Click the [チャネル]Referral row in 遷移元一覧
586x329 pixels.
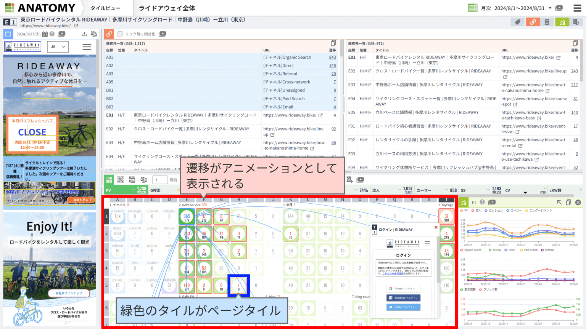pyautogui.click(x=221, y=74)
